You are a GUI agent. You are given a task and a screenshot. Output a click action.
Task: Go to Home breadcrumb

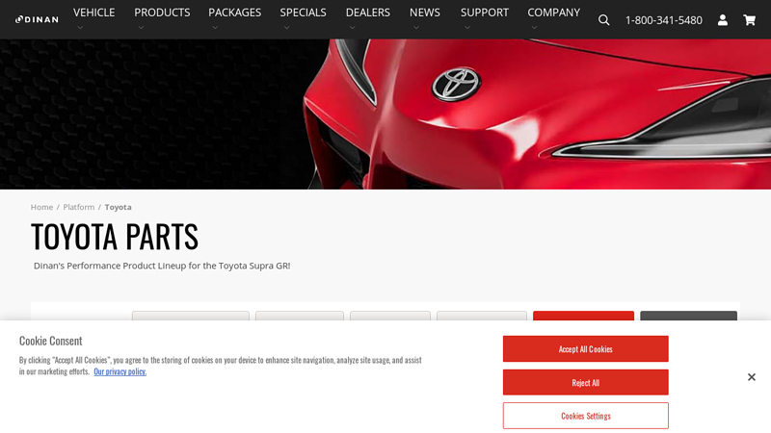(x=41, y=207)
